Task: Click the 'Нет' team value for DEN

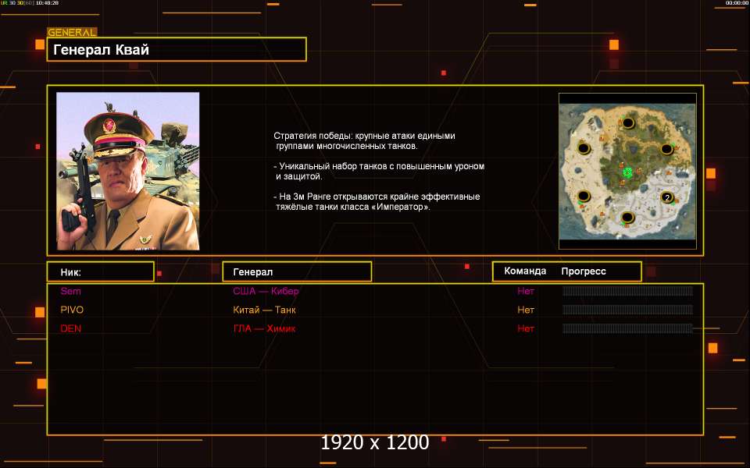Action: tap(526, 328)
